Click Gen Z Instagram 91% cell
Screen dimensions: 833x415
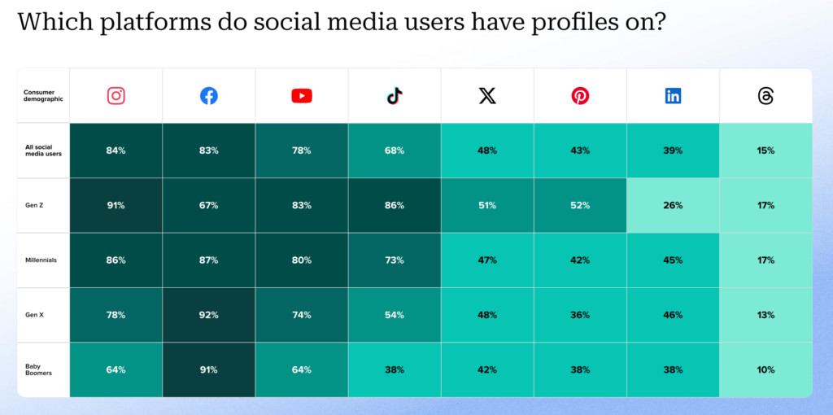pos(116,205)
